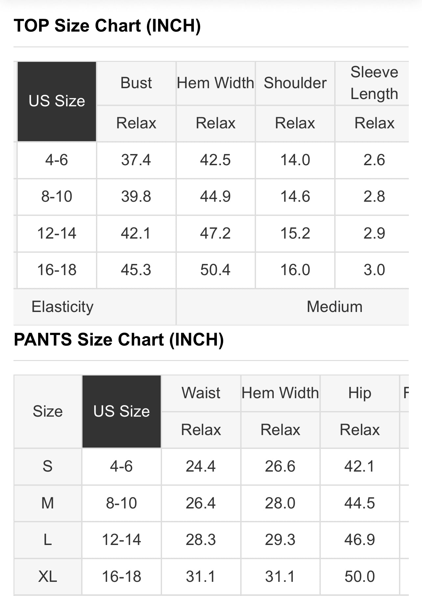Image resolution: width=422 pixels, height=596 pixels.
Task: Click the PANTS Size Chart (INCH) heading
Action: point(119,340)
